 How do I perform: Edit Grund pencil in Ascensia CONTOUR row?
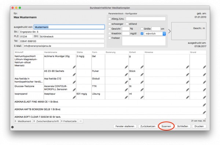tap(205, 90)
